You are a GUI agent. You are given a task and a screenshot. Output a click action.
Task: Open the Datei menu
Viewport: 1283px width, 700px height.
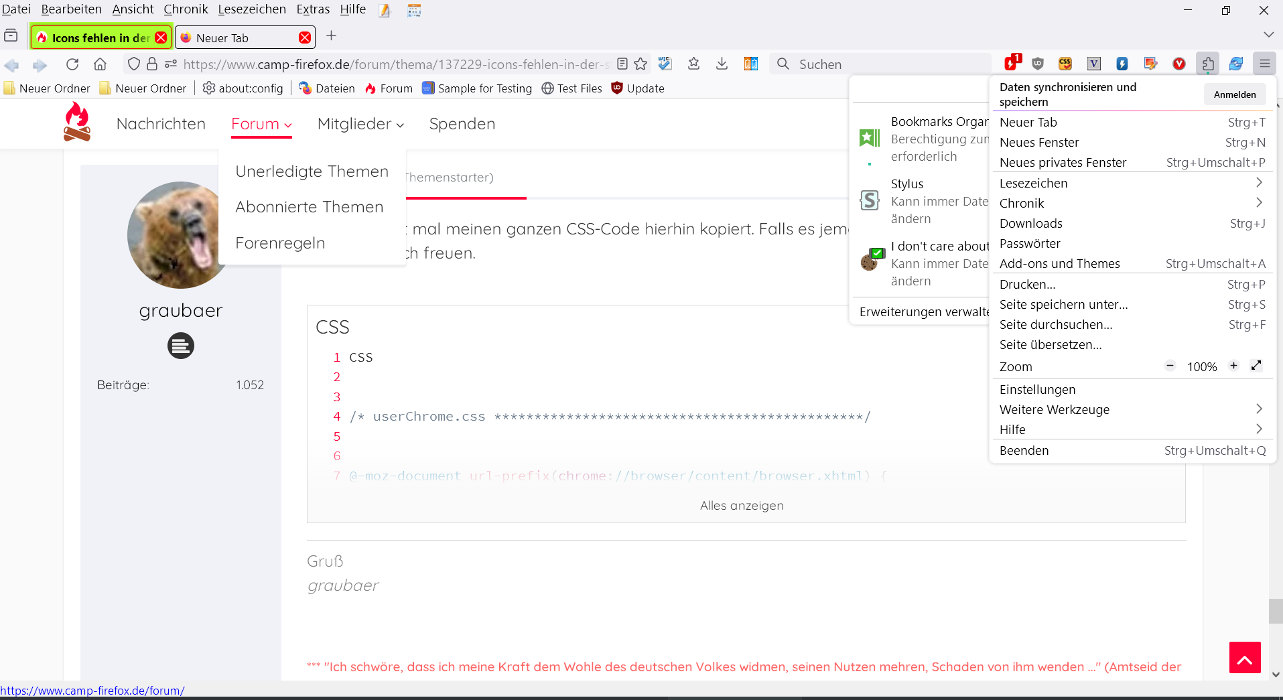[x=16, y=9]
